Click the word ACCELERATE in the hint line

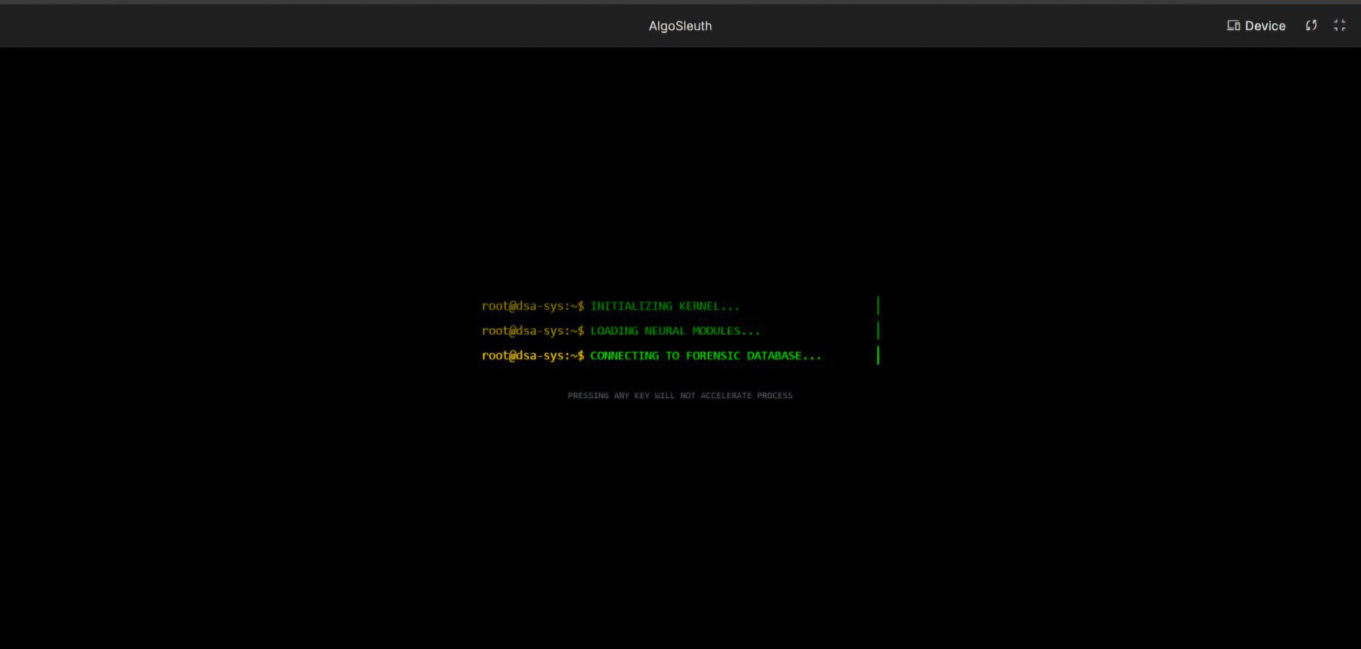(x=726, y=395)
